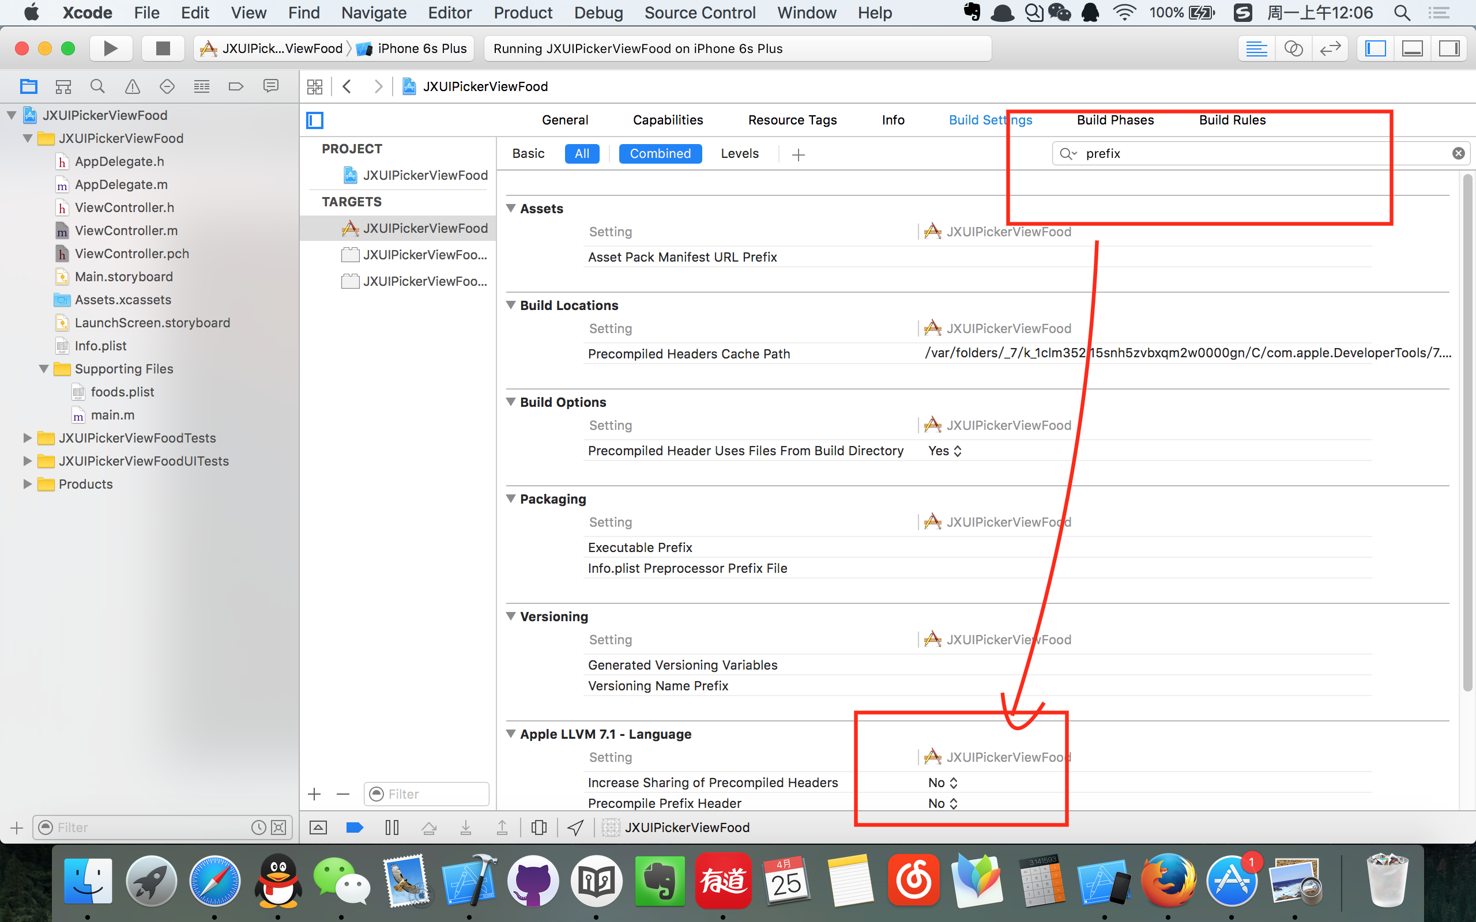Collapse the Supporting Files group

click(44, 369)
